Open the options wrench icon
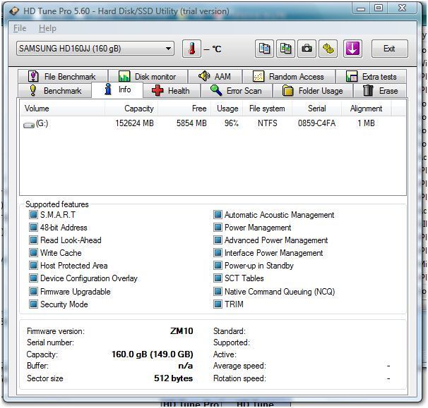 329,49
